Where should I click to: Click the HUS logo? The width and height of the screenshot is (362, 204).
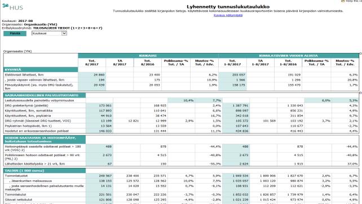pos(12,7)
